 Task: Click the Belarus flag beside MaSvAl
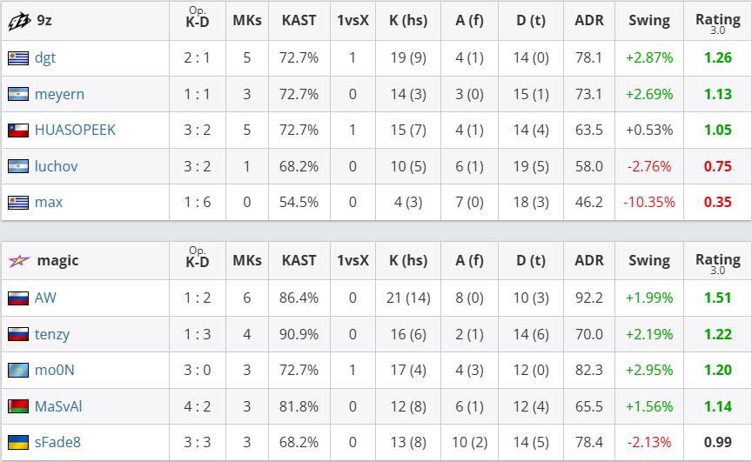click(18, 406)
